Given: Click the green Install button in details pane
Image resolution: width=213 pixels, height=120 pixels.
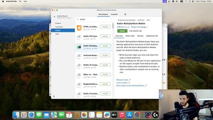Looking at the screenshot, I should click(x=122, y=31).
